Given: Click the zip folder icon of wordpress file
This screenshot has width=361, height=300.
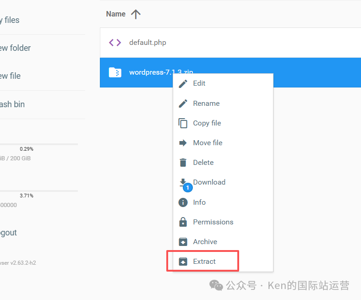Looking at the screenshot, I should point(115,72).
